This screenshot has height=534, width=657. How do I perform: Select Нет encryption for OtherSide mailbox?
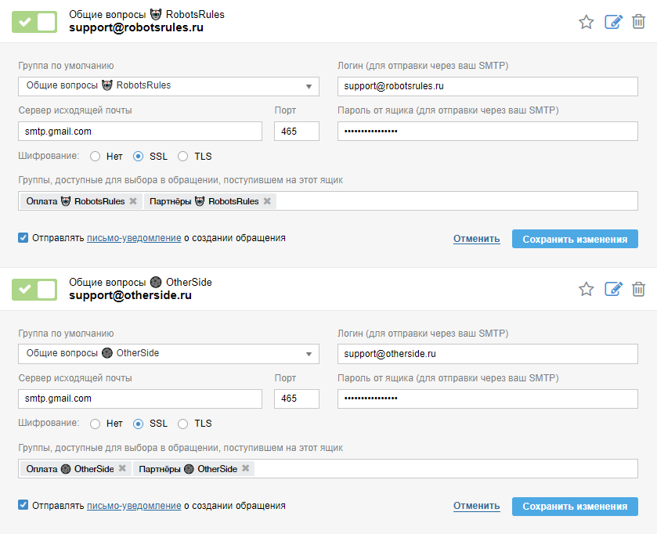pos(96,424)
